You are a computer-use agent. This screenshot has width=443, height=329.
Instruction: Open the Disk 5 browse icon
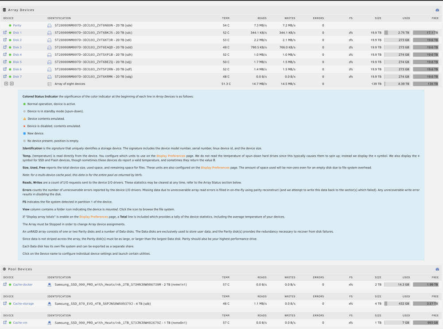(5, 62)
